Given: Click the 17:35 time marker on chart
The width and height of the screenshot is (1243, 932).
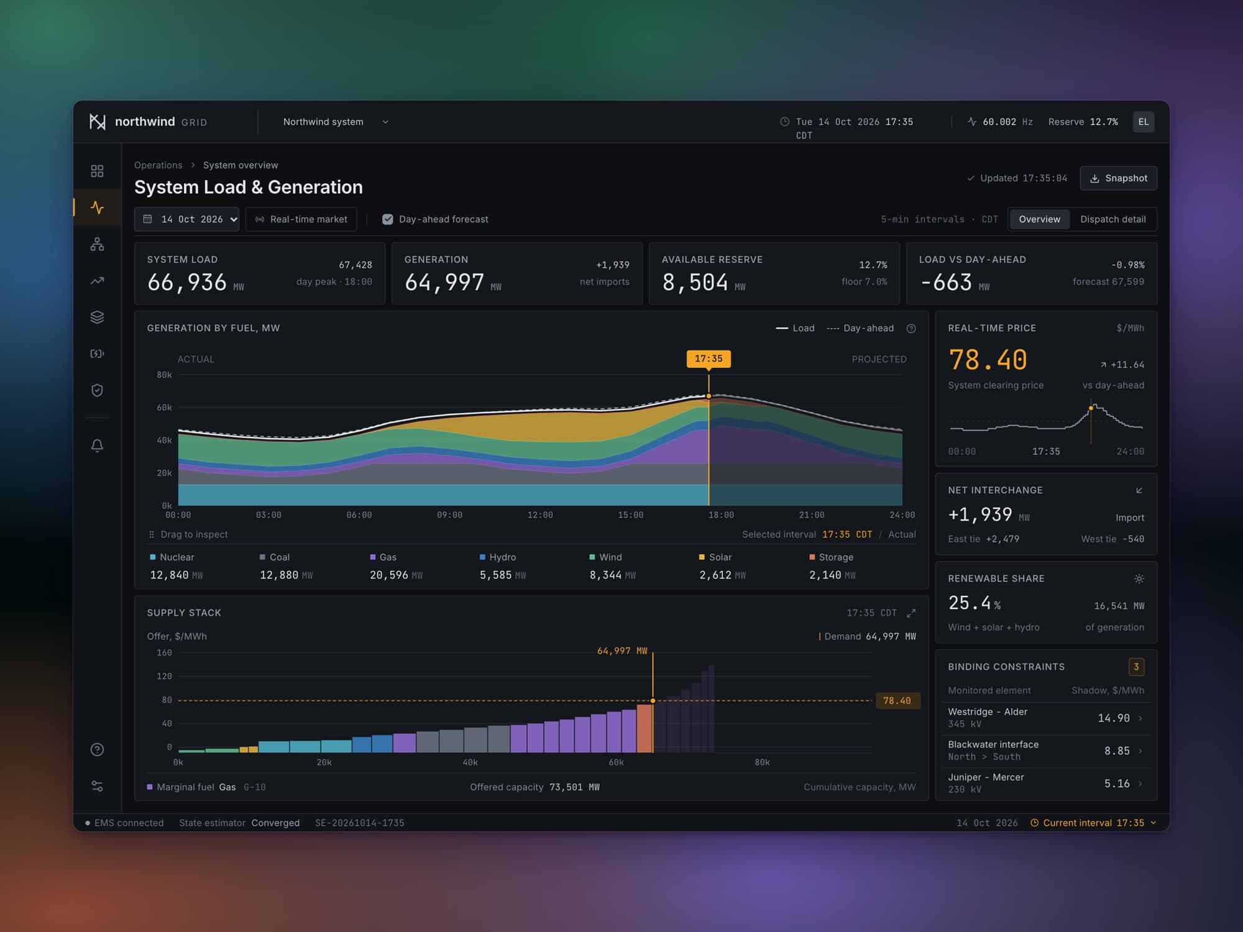Looking at the screenshot, I should (x=709, y=359).
